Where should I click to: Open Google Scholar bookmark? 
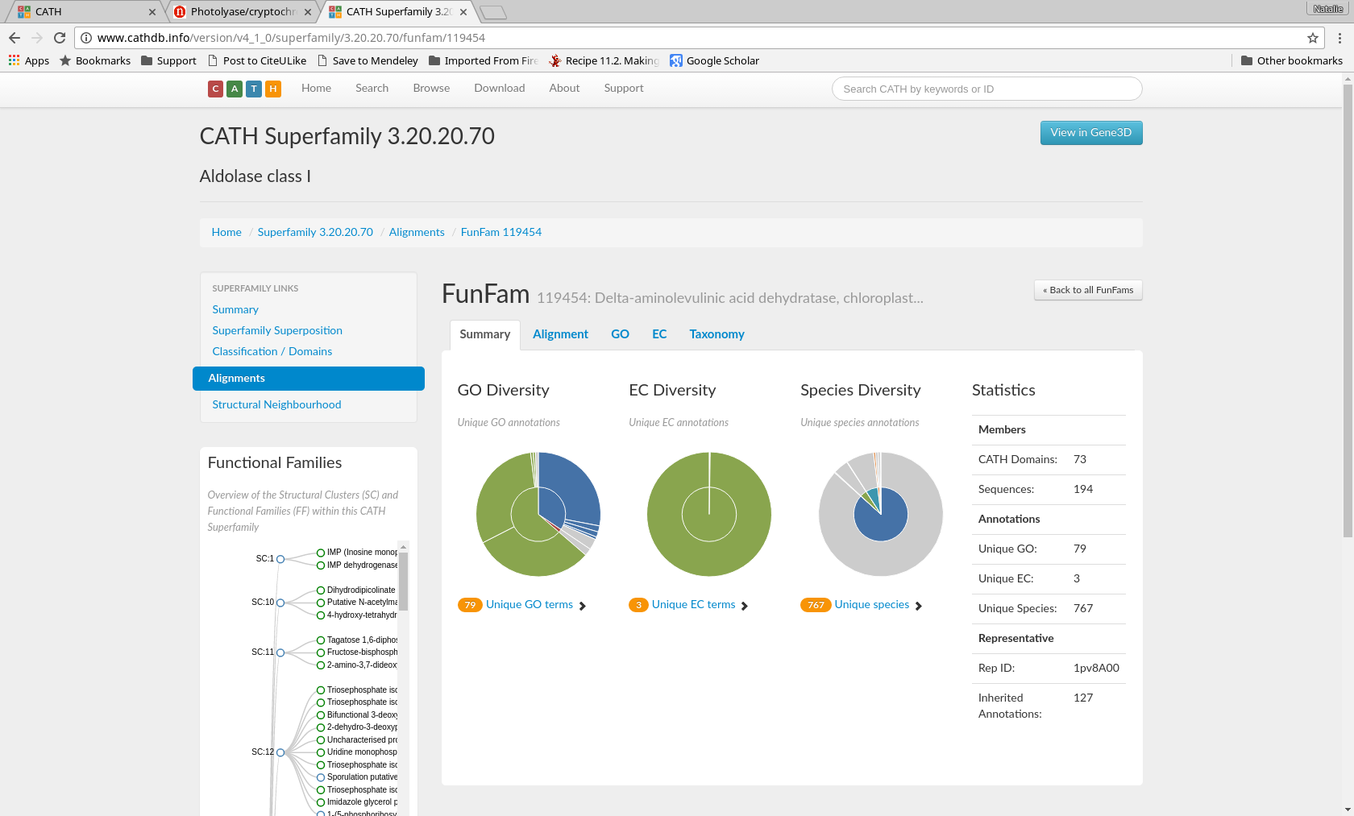pyautogui.click(x=715, y=60)
